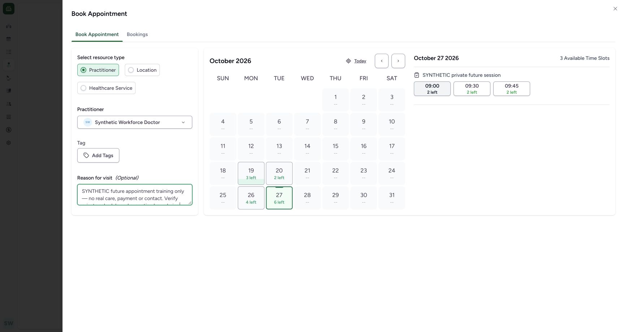Choose the 09:45 time slot
This screenshot has width=624, height=332.
pos(512,89)
